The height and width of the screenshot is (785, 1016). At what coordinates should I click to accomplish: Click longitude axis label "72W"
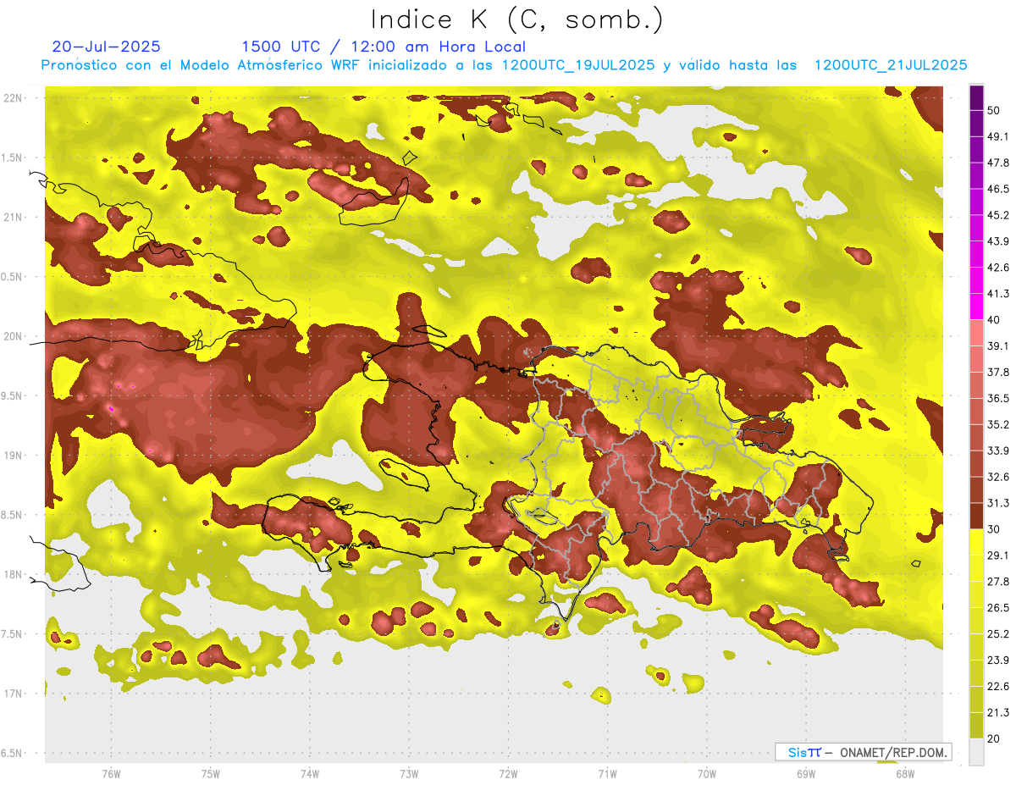pos(508,774)
